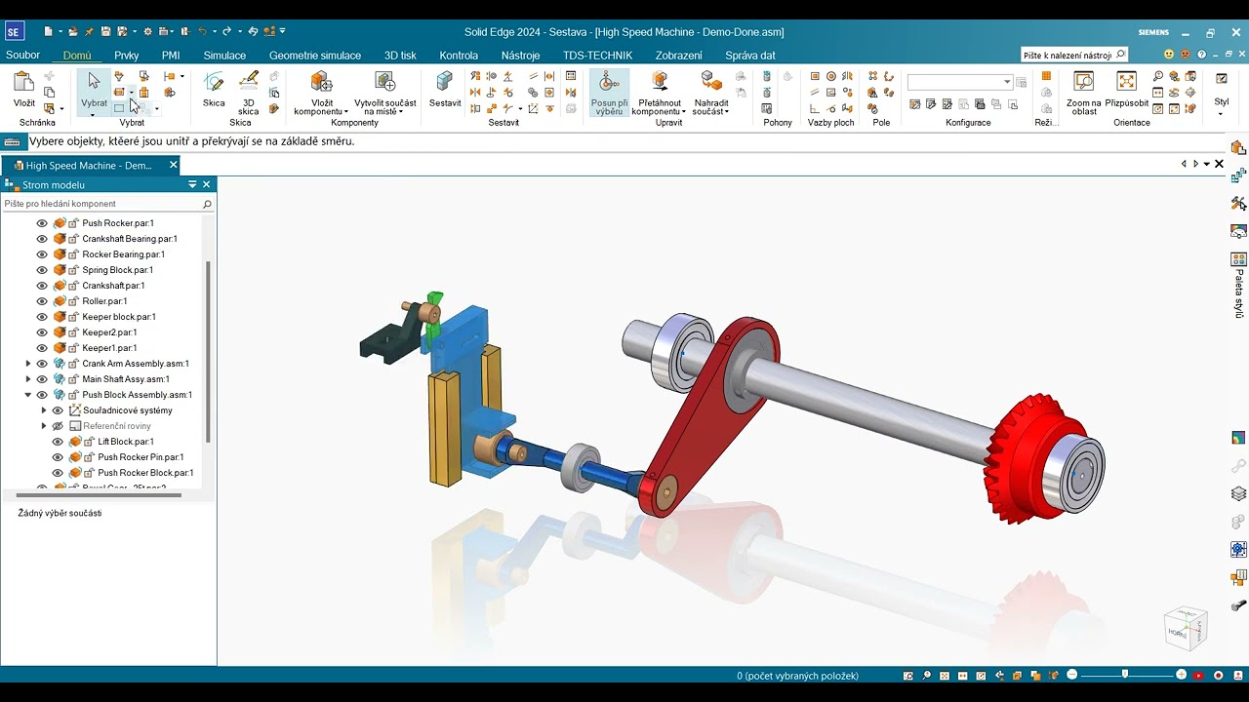1249x702 pixels.
Task: Switch to the Prvky ribbon tab
Action: [x=127, y=56]
